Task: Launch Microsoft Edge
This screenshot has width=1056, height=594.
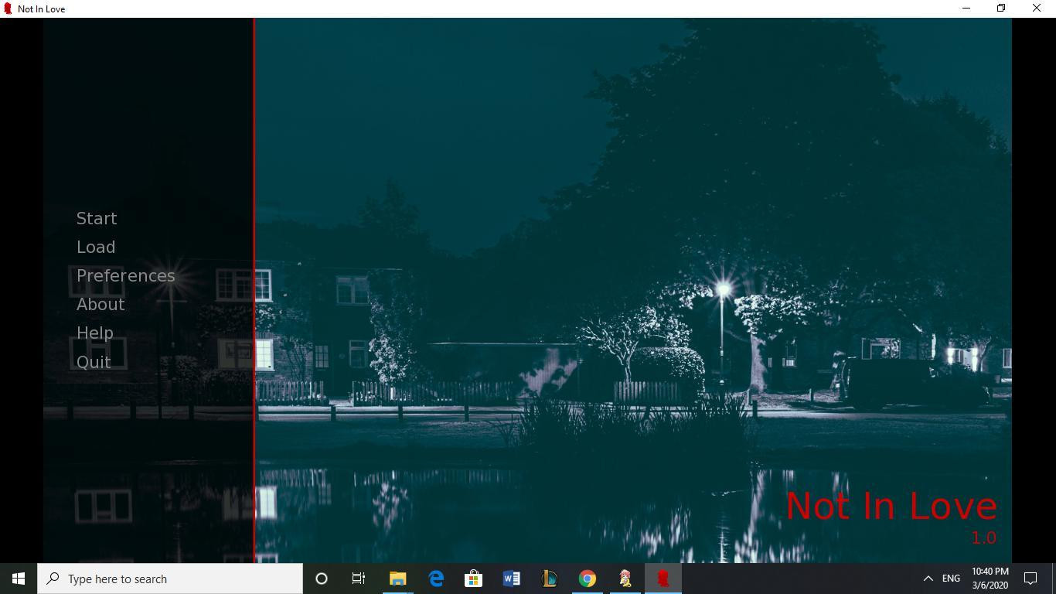Action: 436,579
